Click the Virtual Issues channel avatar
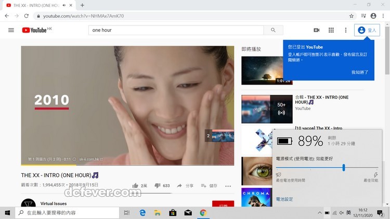 click(29, 202)
